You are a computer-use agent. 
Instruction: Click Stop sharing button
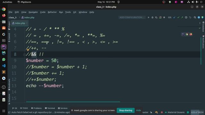(126, 110)
